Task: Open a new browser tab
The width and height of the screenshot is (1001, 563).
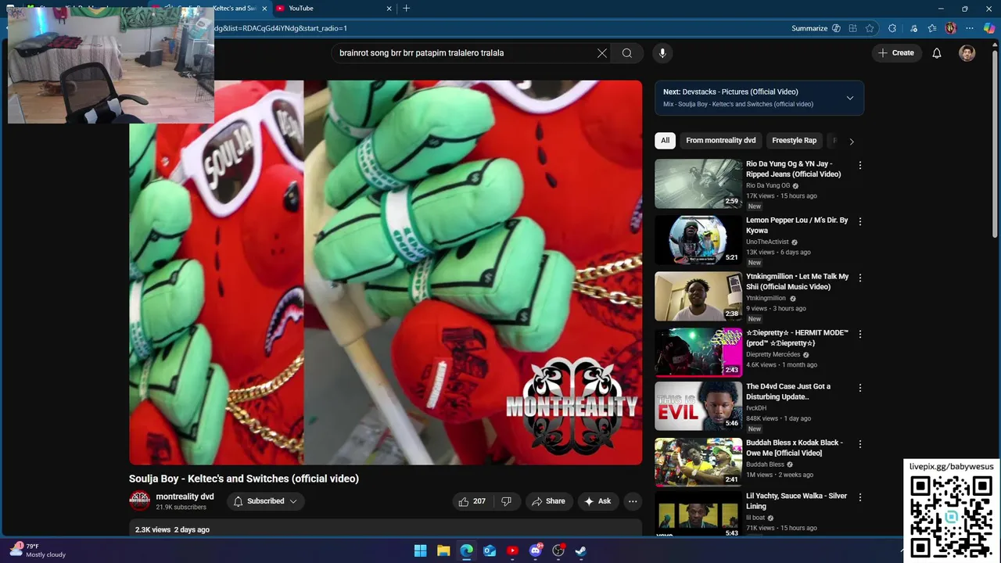Action: [407, 8]
